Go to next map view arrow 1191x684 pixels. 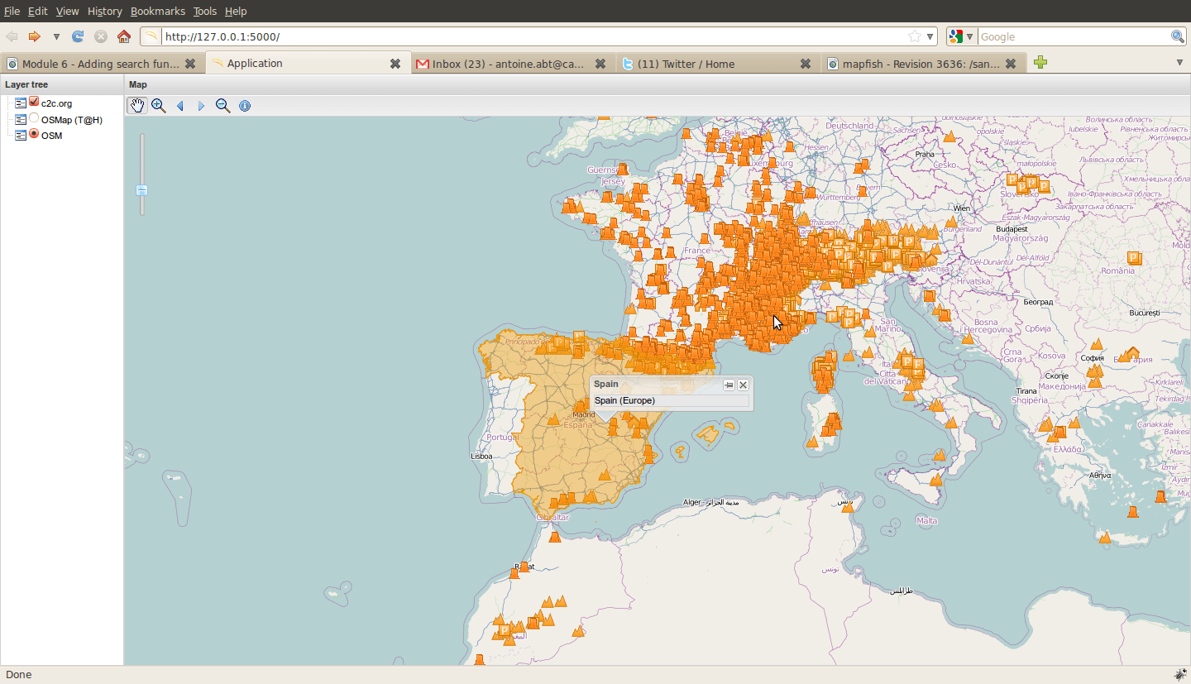click(201, 106)
